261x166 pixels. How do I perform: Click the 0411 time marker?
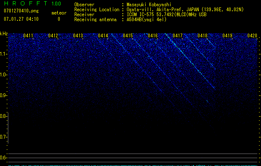(x=28, y=36)
